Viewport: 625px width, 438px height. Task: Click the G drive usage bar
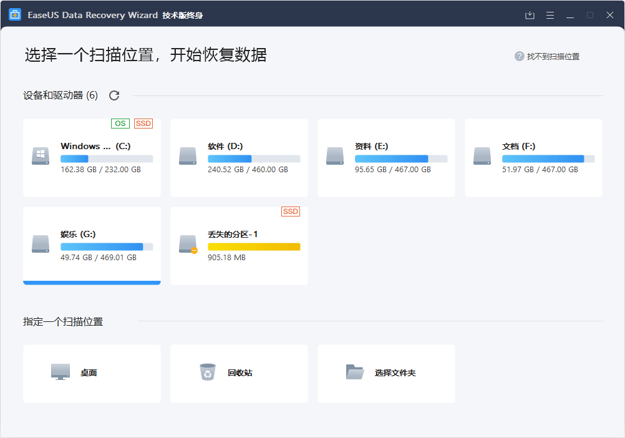pyautogui.click(x=107, y=246)
